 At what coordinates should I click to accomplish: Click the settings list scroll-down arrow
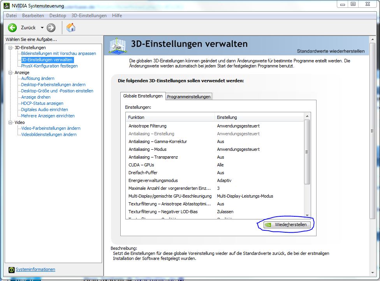click(x=307, y=216)
